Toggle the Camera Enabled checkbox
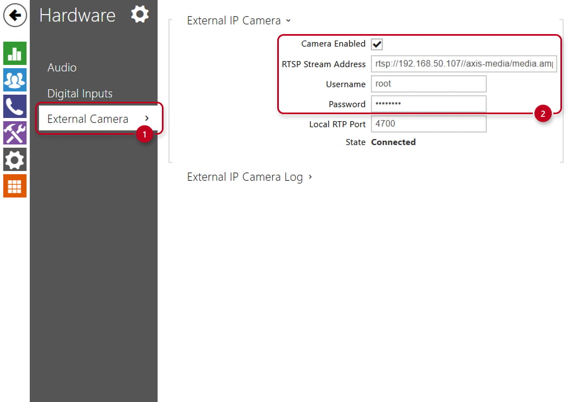The width and height of the screenshot is (568, 402). [377, 44]
